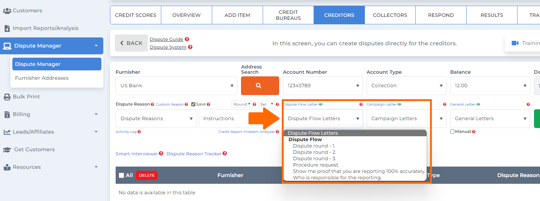Click the Resources book reader icon
This screenshot has height=201, width=540.
7,167
